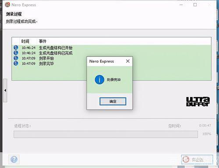Click the progress bar under 进程状态
Screen dimensions: 219x168
pos(106,134)
